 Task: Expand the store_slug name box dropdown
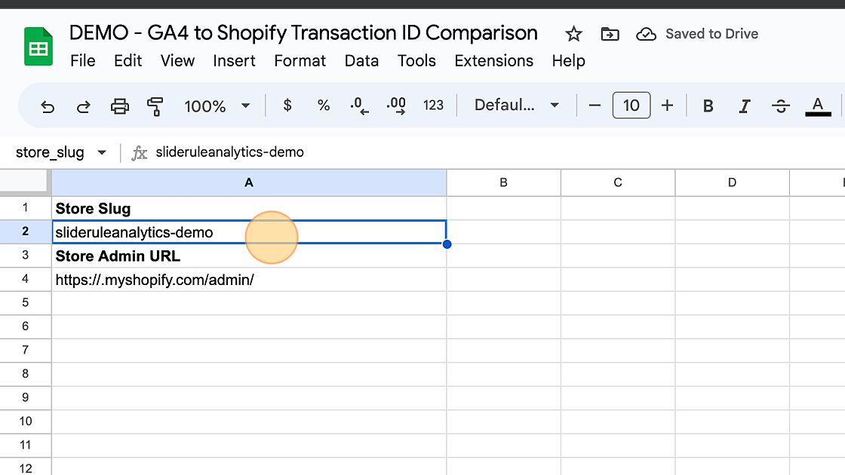click(102, 153)
